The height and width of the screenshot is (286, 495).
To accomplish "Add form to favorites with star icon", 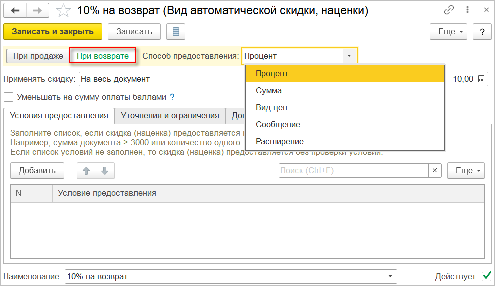I will click(x=64, y=10).
